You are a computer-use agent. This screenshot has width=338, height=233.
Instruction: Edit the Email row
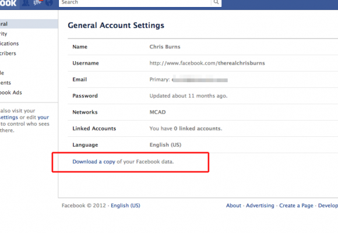[x=203, y=80]
